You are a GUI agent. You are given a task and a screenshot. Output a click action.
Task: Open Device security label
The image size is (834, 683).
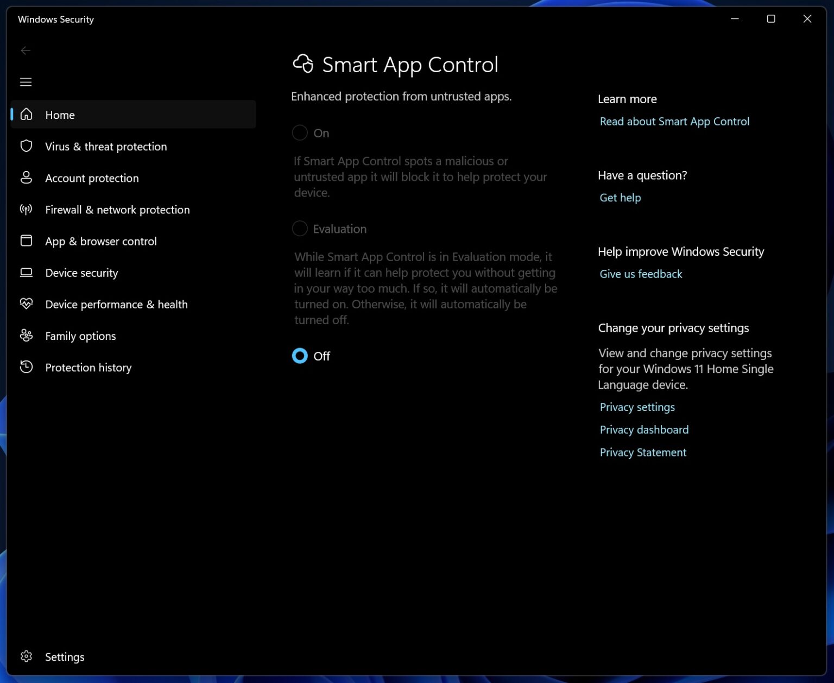coord(81,273)
